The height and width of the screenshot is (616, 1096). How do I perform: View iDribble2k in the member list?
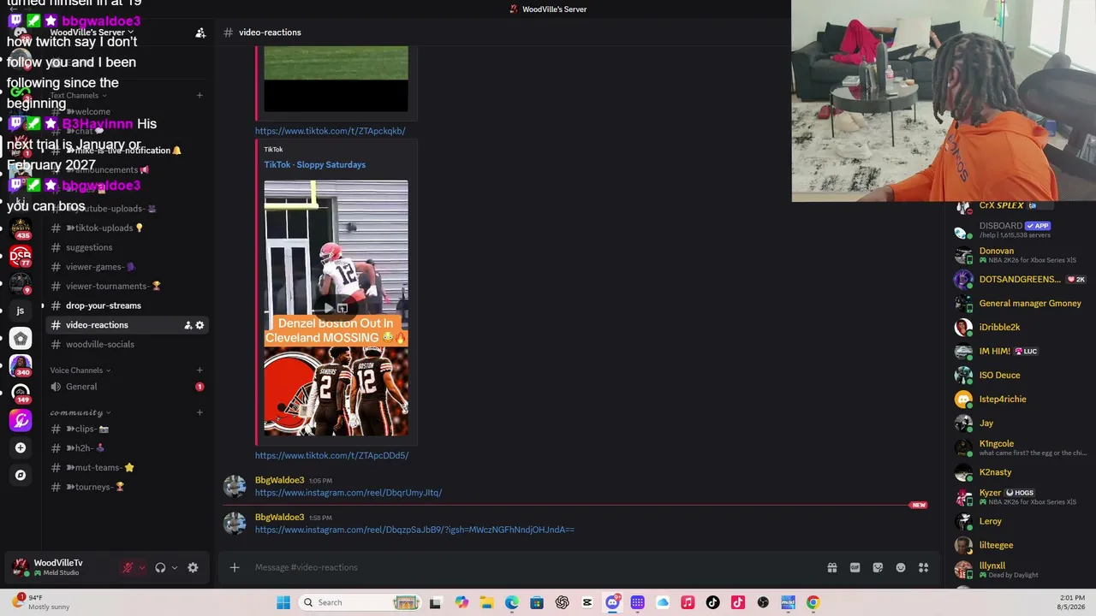point(1022,327)
